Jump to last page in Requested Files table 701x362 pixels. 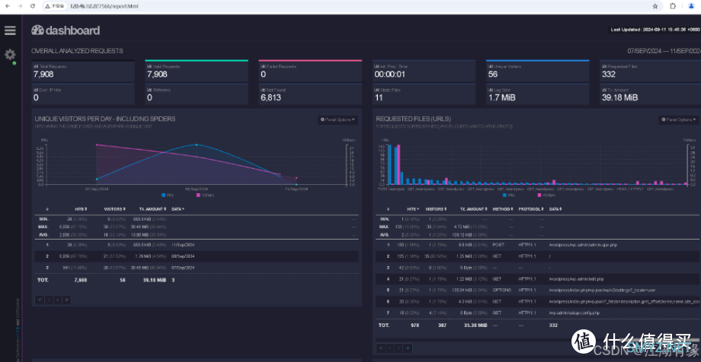408,348
